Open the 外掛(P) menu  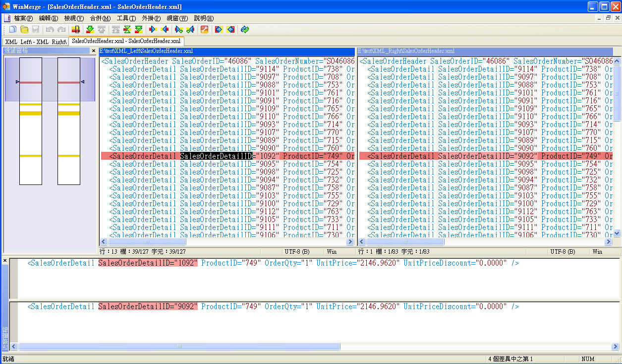point(151,18)
